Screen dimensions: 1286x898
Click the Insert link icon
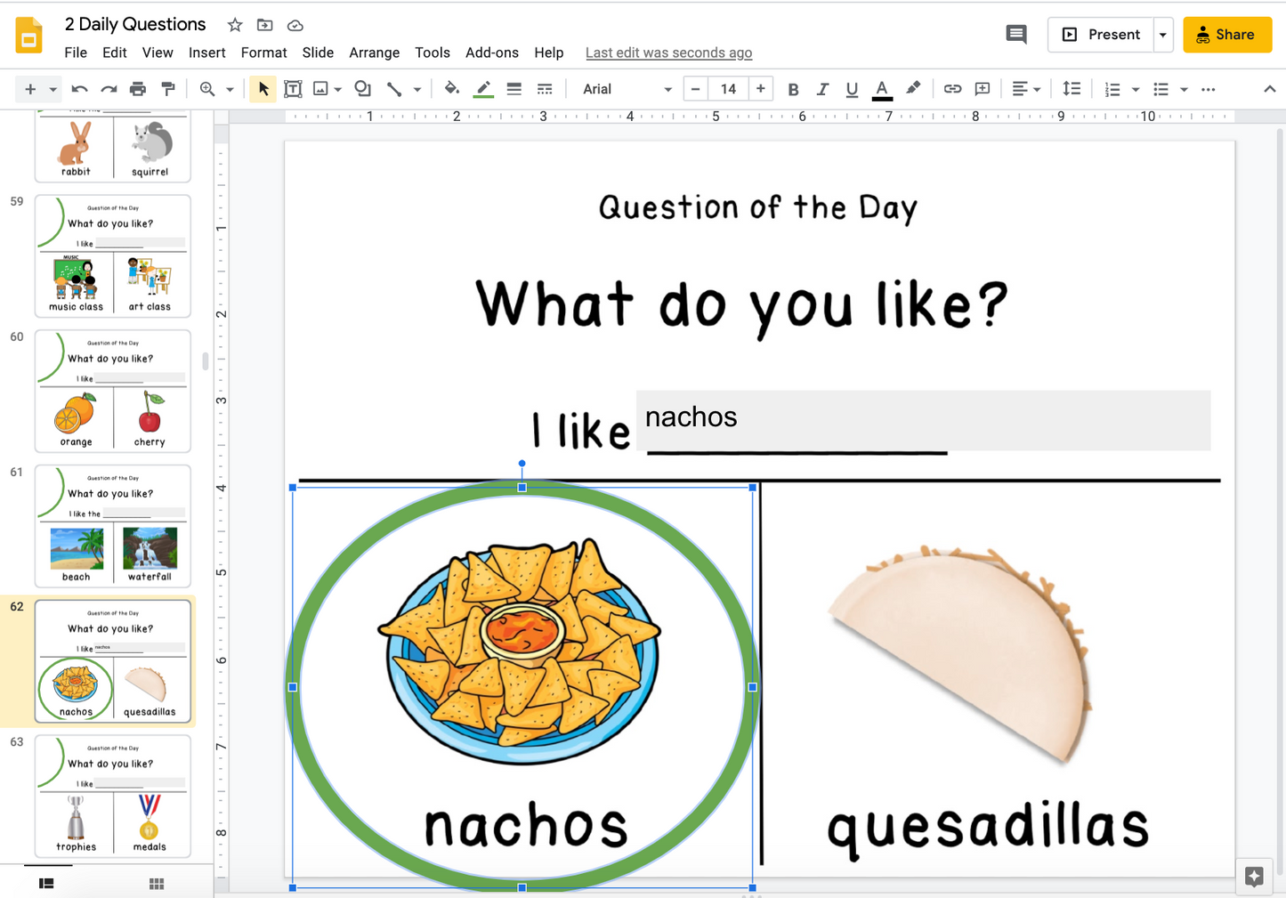(951, 88)
